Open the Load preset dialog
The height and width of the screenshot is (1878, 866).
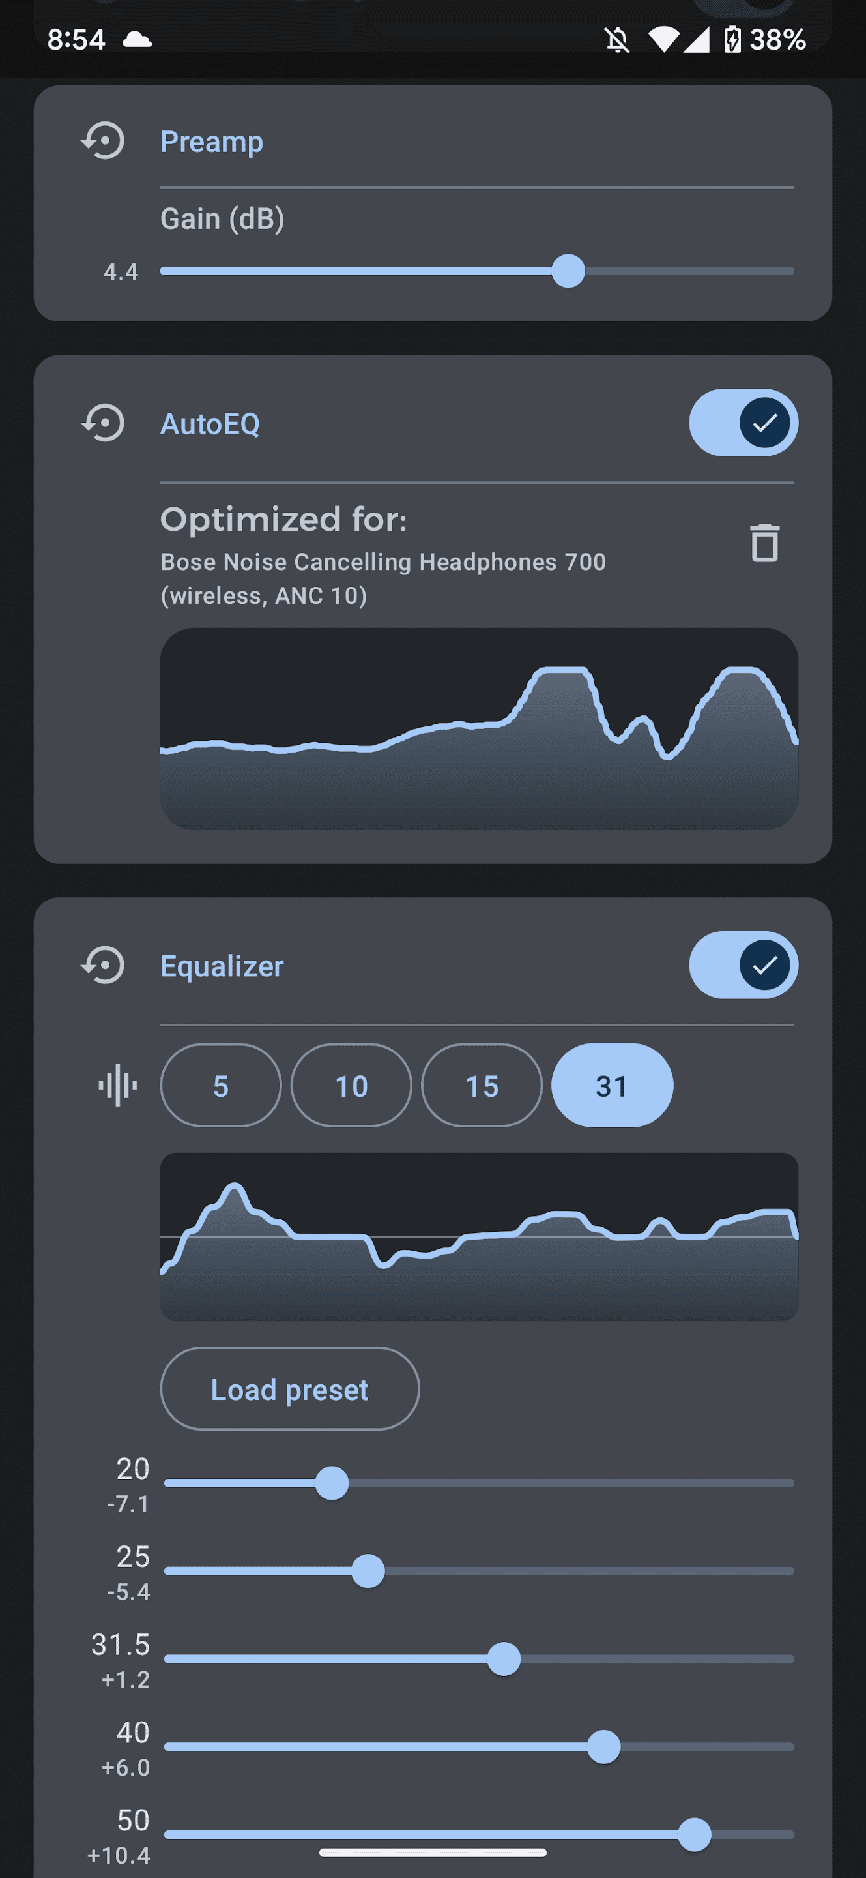289,1389
